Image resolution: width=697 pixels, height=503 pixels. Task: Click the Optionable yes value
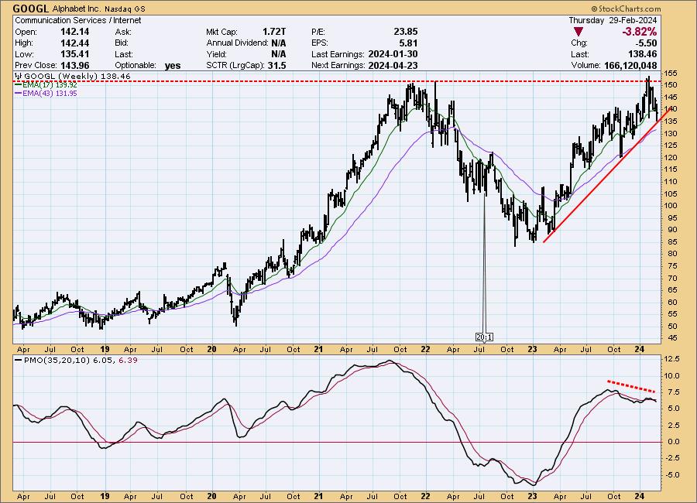pyautogui.click(x=172, y=66)
